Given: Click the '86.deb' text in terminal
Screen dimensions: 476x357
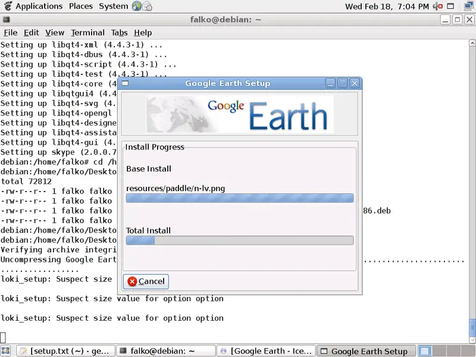Looking at the screenshot, I should [x=377, y=211].
